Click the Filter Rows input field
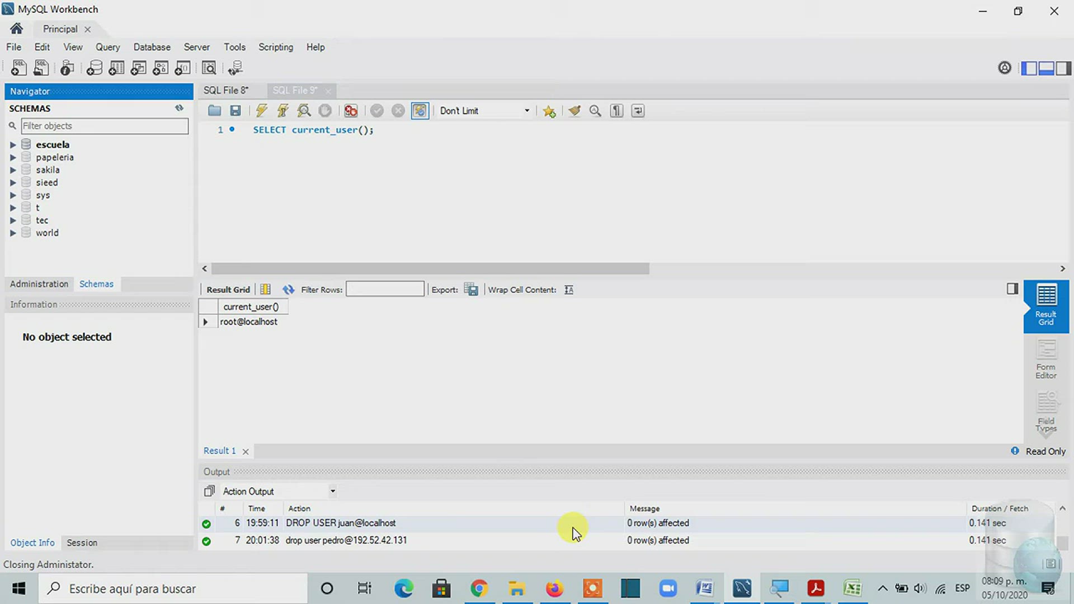Screen dimensions: 1074x604 tap(385, 289)
